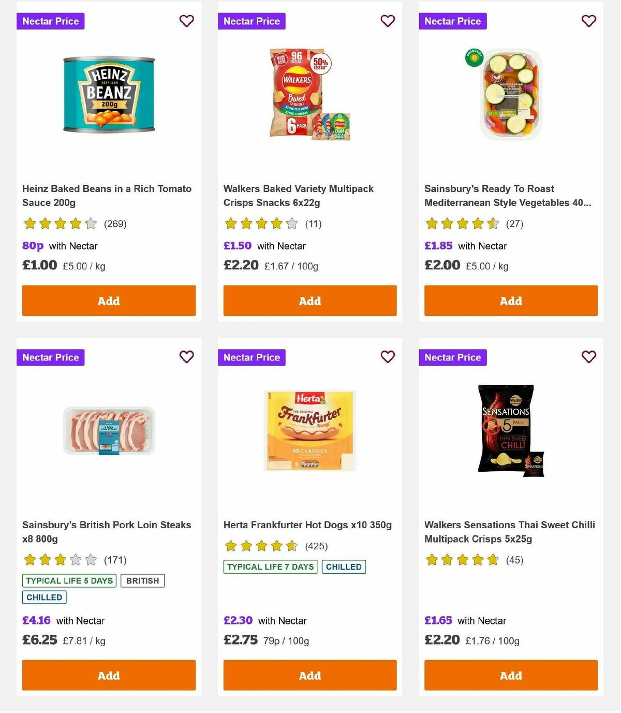Select the star rating on Herta Frankfurter
This screenshot has width=621, height=713.
(260, 545)
